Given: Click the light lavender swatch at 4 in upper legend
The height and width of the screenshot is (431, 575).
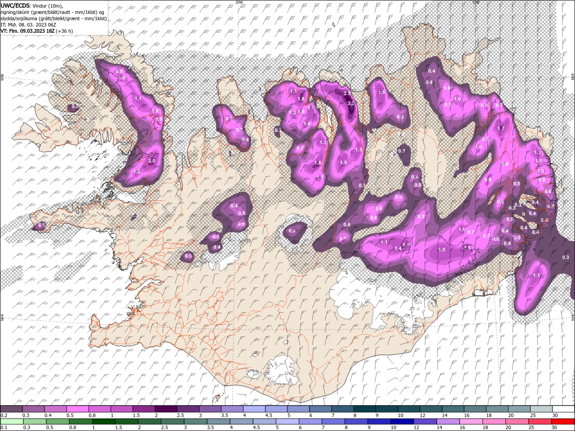Looking at the screenshot, I should (255, 409).
